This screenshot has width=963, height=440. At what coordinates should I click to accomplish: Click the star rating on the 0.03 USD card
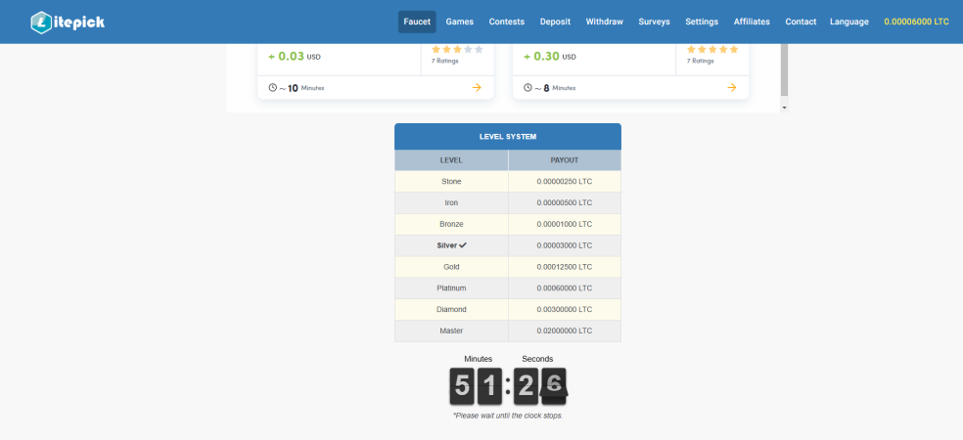(458, 50)
